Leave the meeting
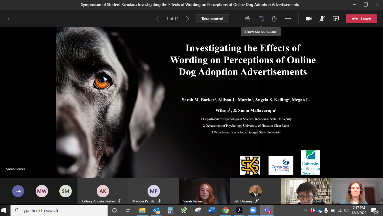The width and height of the screenshot is (383, 216). [361, 19]
